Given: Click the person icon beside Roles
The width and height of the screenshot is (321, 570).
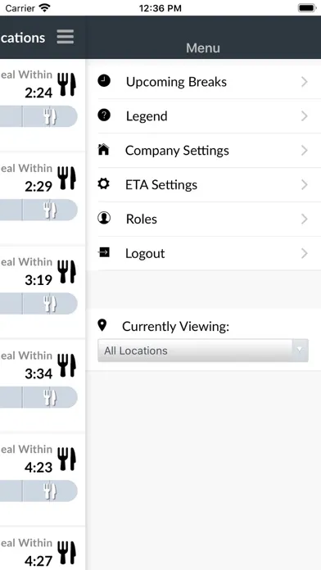Looking at the screenshot, I should click(104, 218).
